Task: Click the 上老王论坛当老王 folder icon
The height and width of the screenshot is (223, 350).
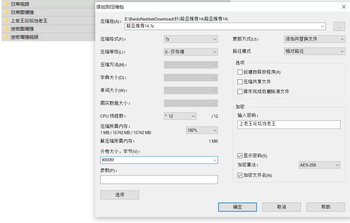Action: (x=6, y=21)
